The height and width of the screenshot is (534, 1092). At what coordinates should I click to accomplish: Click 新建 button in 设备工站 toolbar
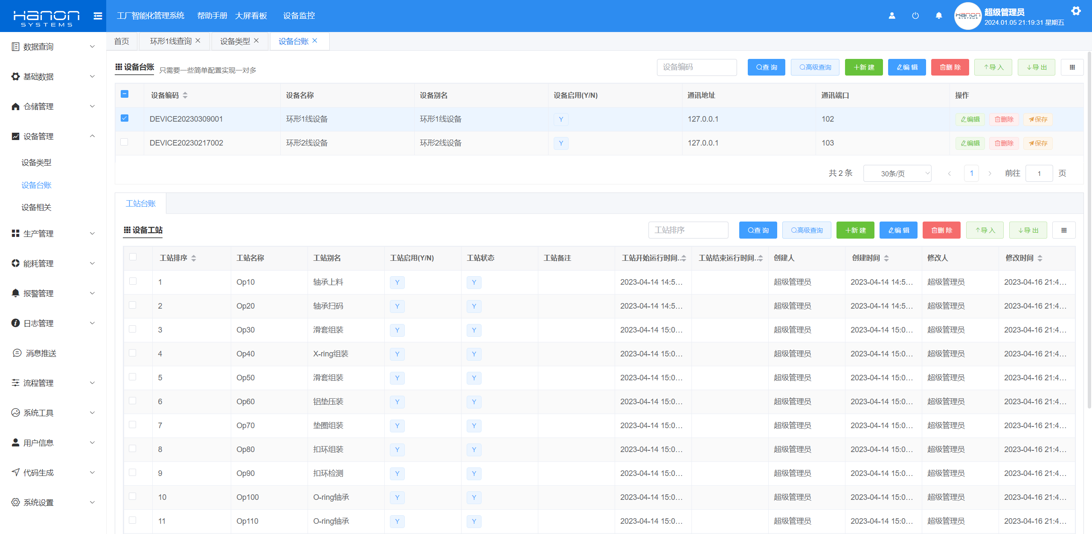click(x=855, y=230)
